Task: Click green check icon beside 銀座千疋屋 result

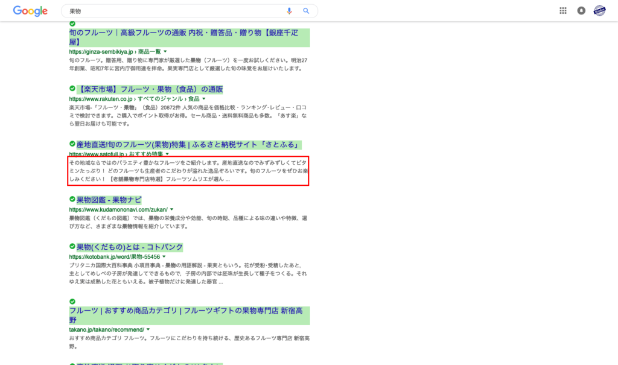Action: [72, 24]
